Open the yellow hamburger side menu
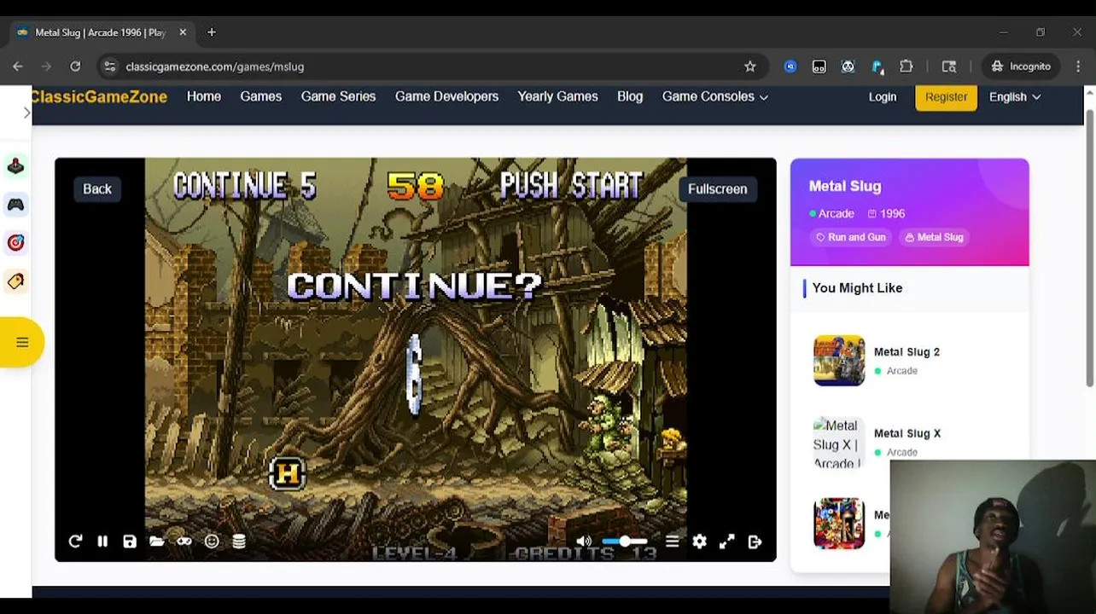 tap(21, 342)
